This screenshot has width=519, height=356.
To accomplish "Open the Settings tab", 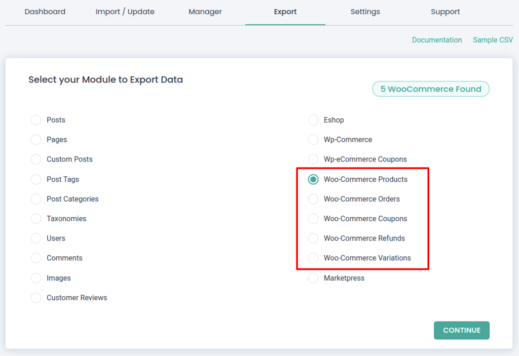I will pyautogui.click(x=365, y=12).
